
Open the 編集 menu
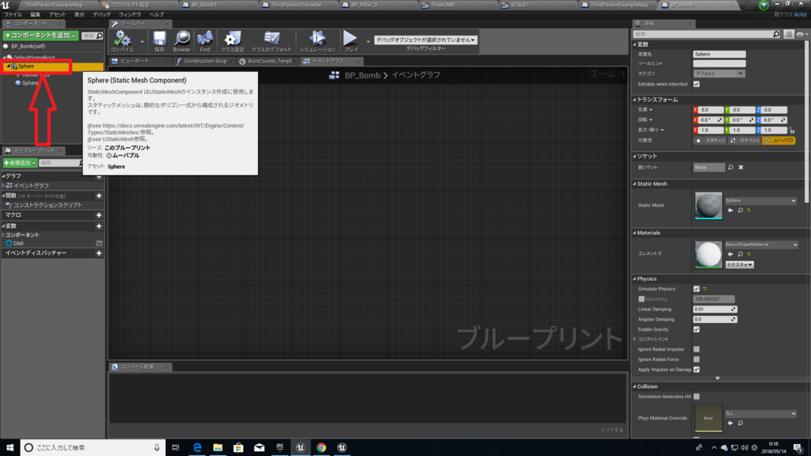(x=35, y=14)
